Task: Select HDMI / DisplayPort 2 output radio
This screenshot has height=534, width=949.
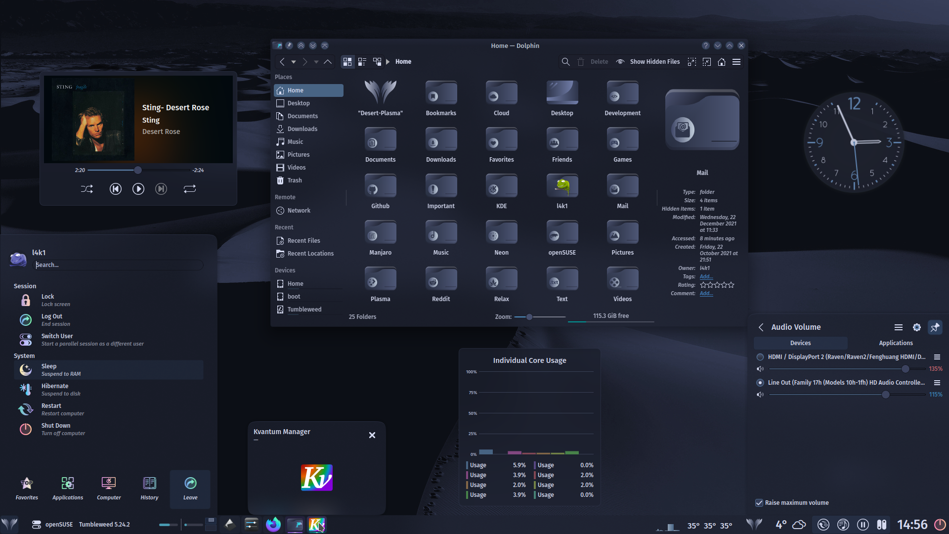Action: point(760,357)
